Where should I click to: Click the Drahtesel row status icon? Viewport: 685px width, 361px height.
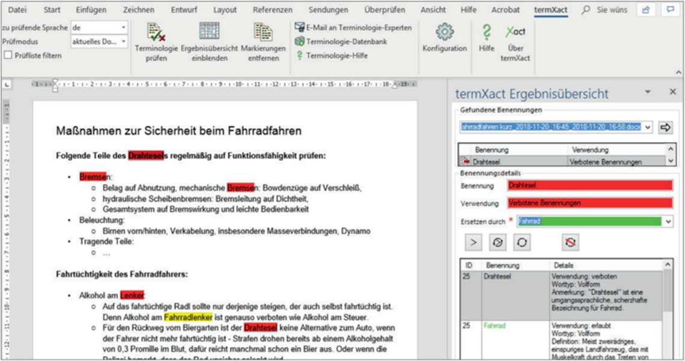coord(465,162)
